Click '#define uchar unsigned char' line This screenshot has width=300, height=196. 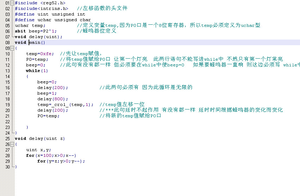click(x=53, y=20)
